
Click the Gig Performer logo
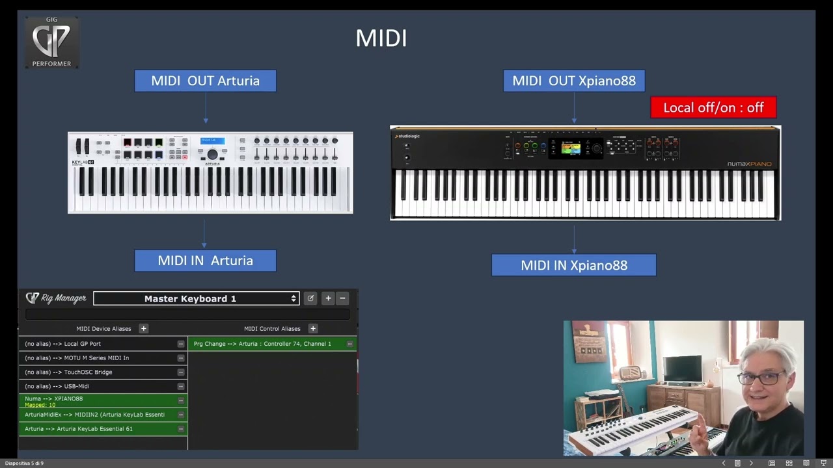(x=51, y=42)
